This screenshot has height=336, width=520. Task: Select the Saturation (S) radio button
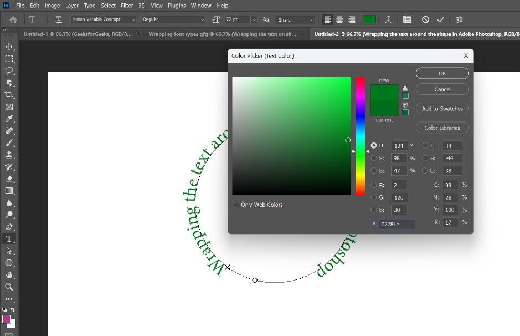(x=374, y=158)
